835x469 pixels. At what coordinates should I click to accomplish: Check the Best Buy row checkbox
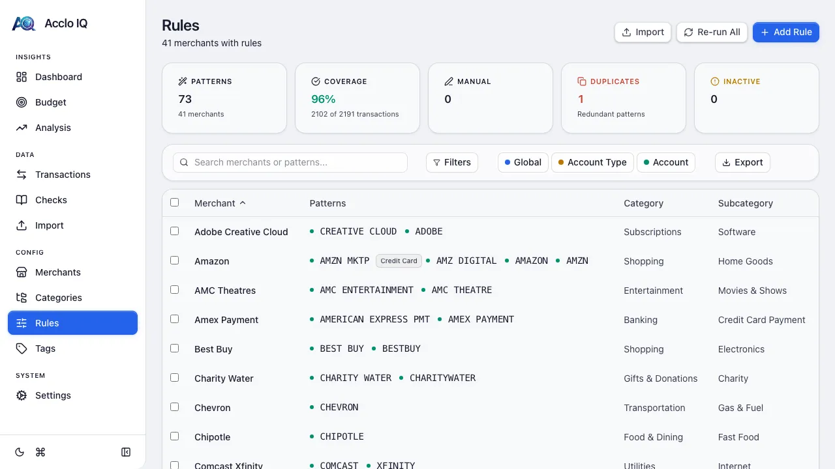pos(174,348)
